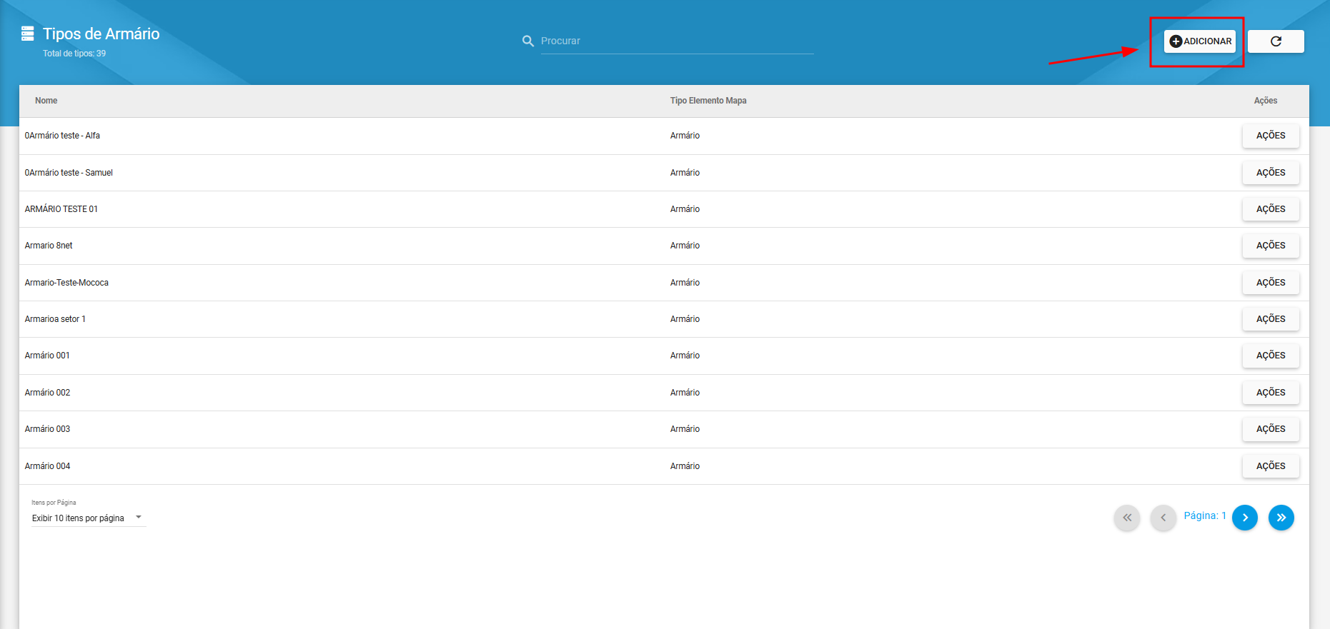Viewport: 1330px width, 629px height.
Task: Select row name 0Armário teste - Alfa
Action: [62, 136]
